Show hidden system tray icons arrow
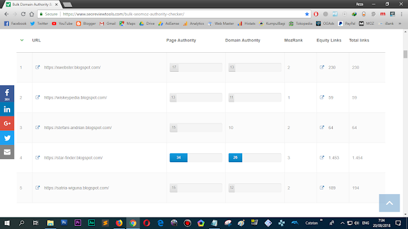The width and height of the screenshot is (408, 229). click(342, 223)
